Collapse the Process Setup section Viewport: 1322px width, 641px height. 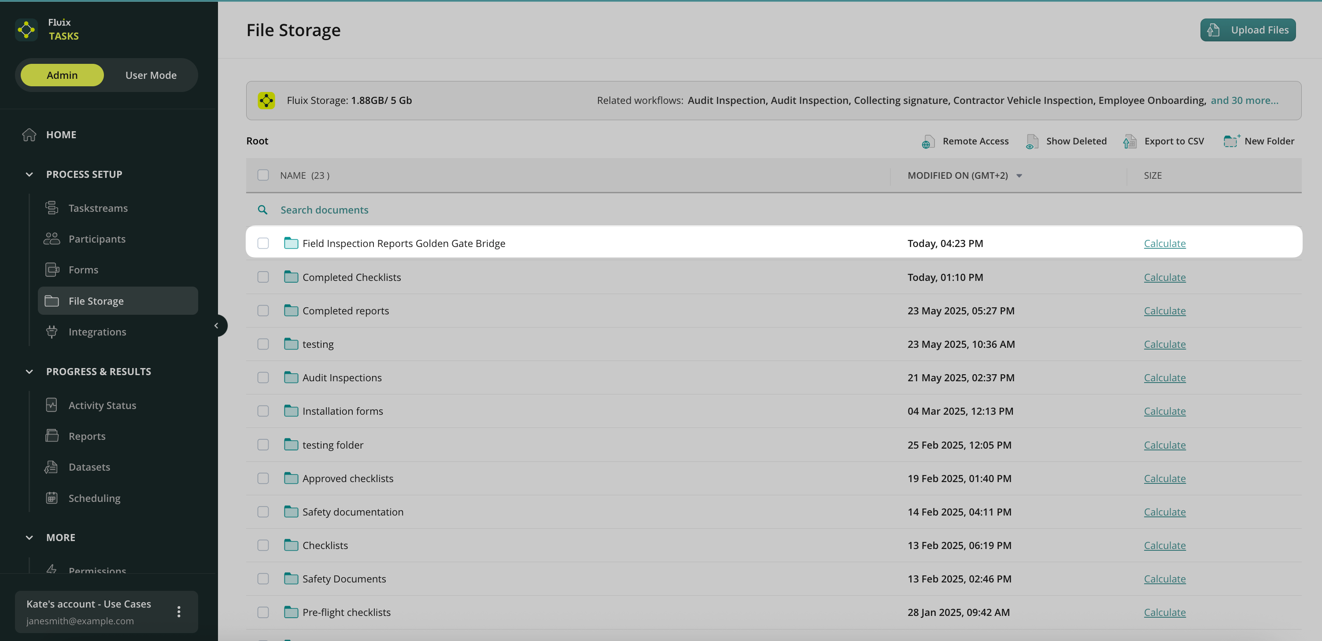pyautogui.click(x=29, y=174)
